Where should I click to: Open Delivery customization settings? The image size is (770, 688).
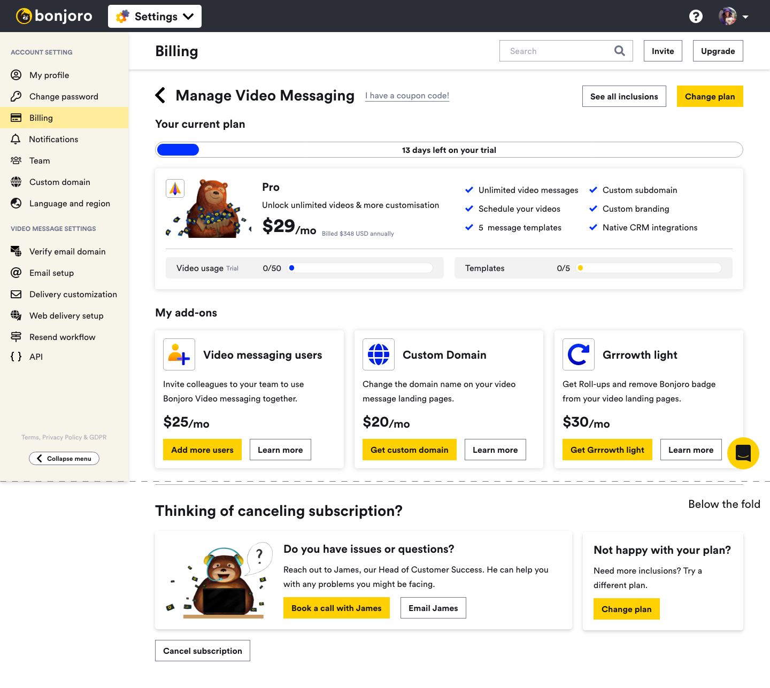[x=64, y=294]
